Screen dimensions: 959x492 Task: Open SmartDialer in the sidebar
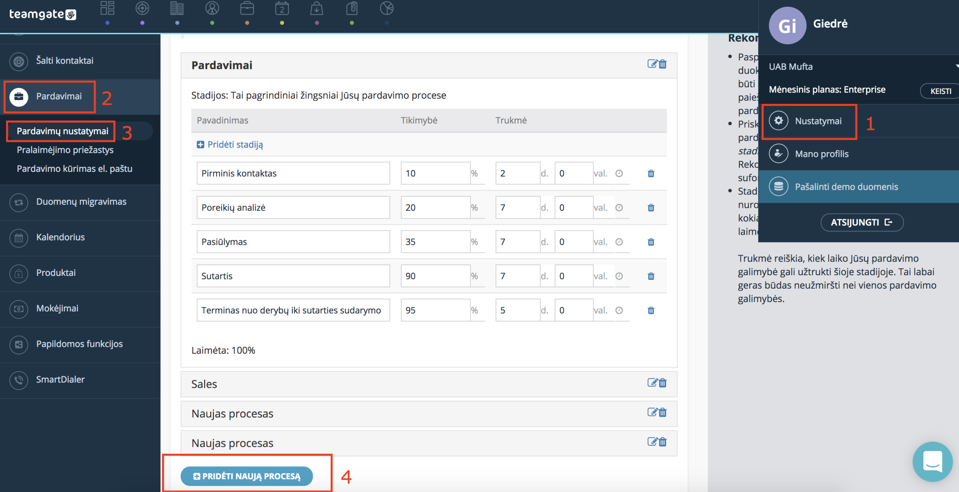[x=80, y=380]
